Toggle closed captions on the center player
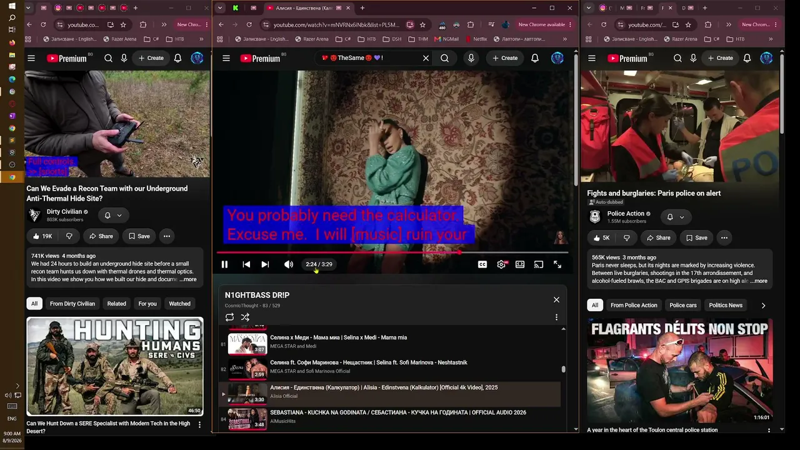 click(x=482, y=264)
